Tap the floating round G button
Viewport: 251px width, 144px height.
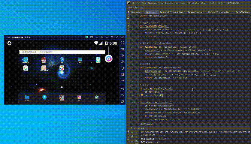pyautogui.click(x=109, y=59)
